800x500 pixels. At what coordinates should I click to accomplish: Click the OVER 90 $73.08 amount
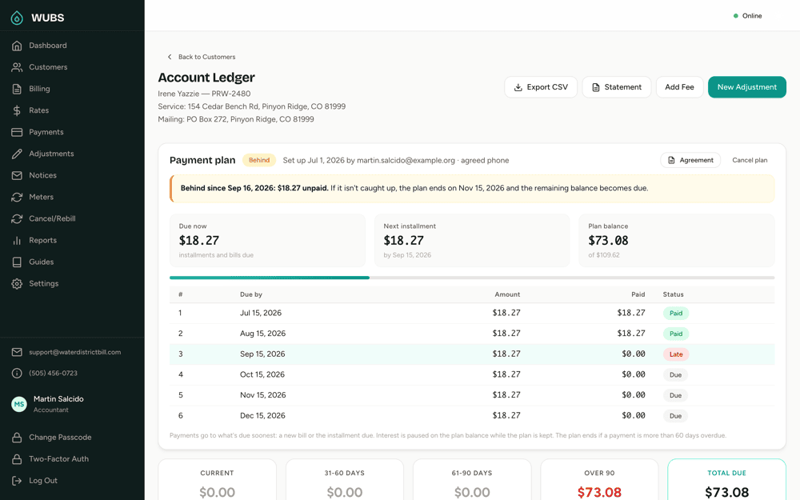(x=599, y=492)
